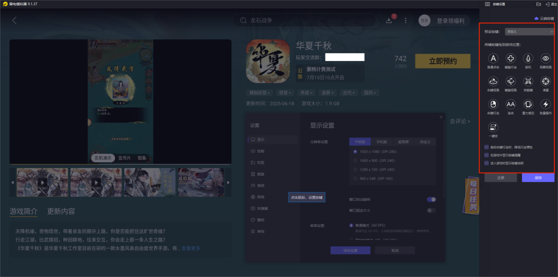Screen dimensions: 558x277
Task: Click 退出 to exit key settings
Action: (551, 4)
